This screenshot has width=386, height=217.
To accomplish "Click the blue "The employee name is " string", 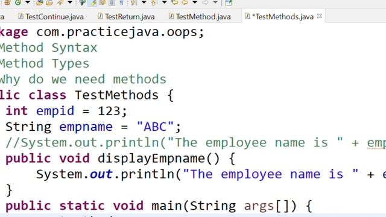I will 271,174.
